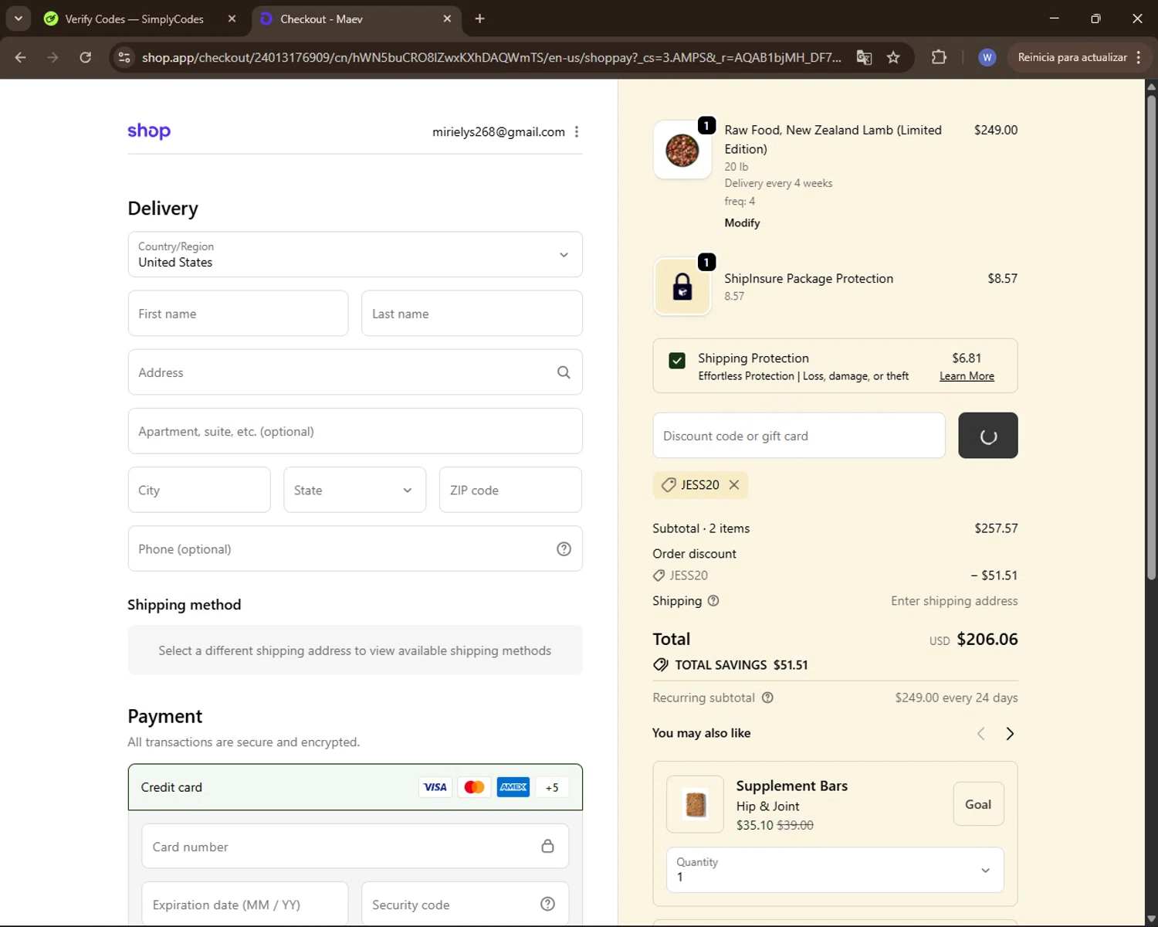The height and width of the screenshot is (927, 1158).
Task: Bookmark this page with star icon
Action: point(893,57)
